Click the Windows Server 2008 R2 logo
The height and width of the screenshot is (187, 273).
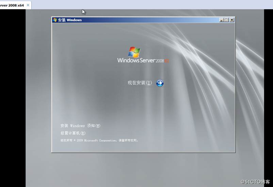(x=143, y=55)
